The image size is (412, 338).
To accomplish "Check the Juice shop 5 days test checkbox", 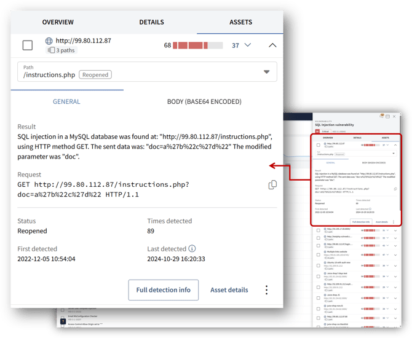I will coord(318,277).
